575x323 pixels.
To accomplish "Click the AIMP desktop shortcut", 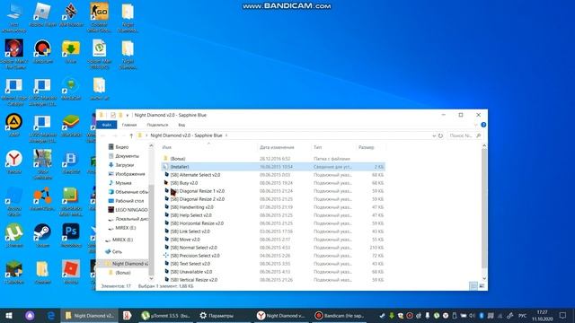I will [14, 126].
